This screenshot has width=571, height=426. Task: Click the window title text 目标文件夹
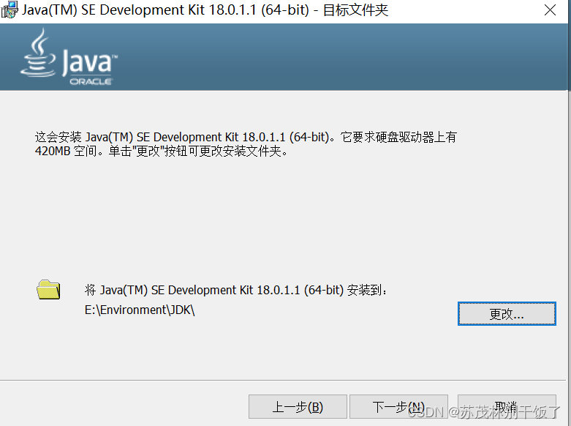(355, 10)
